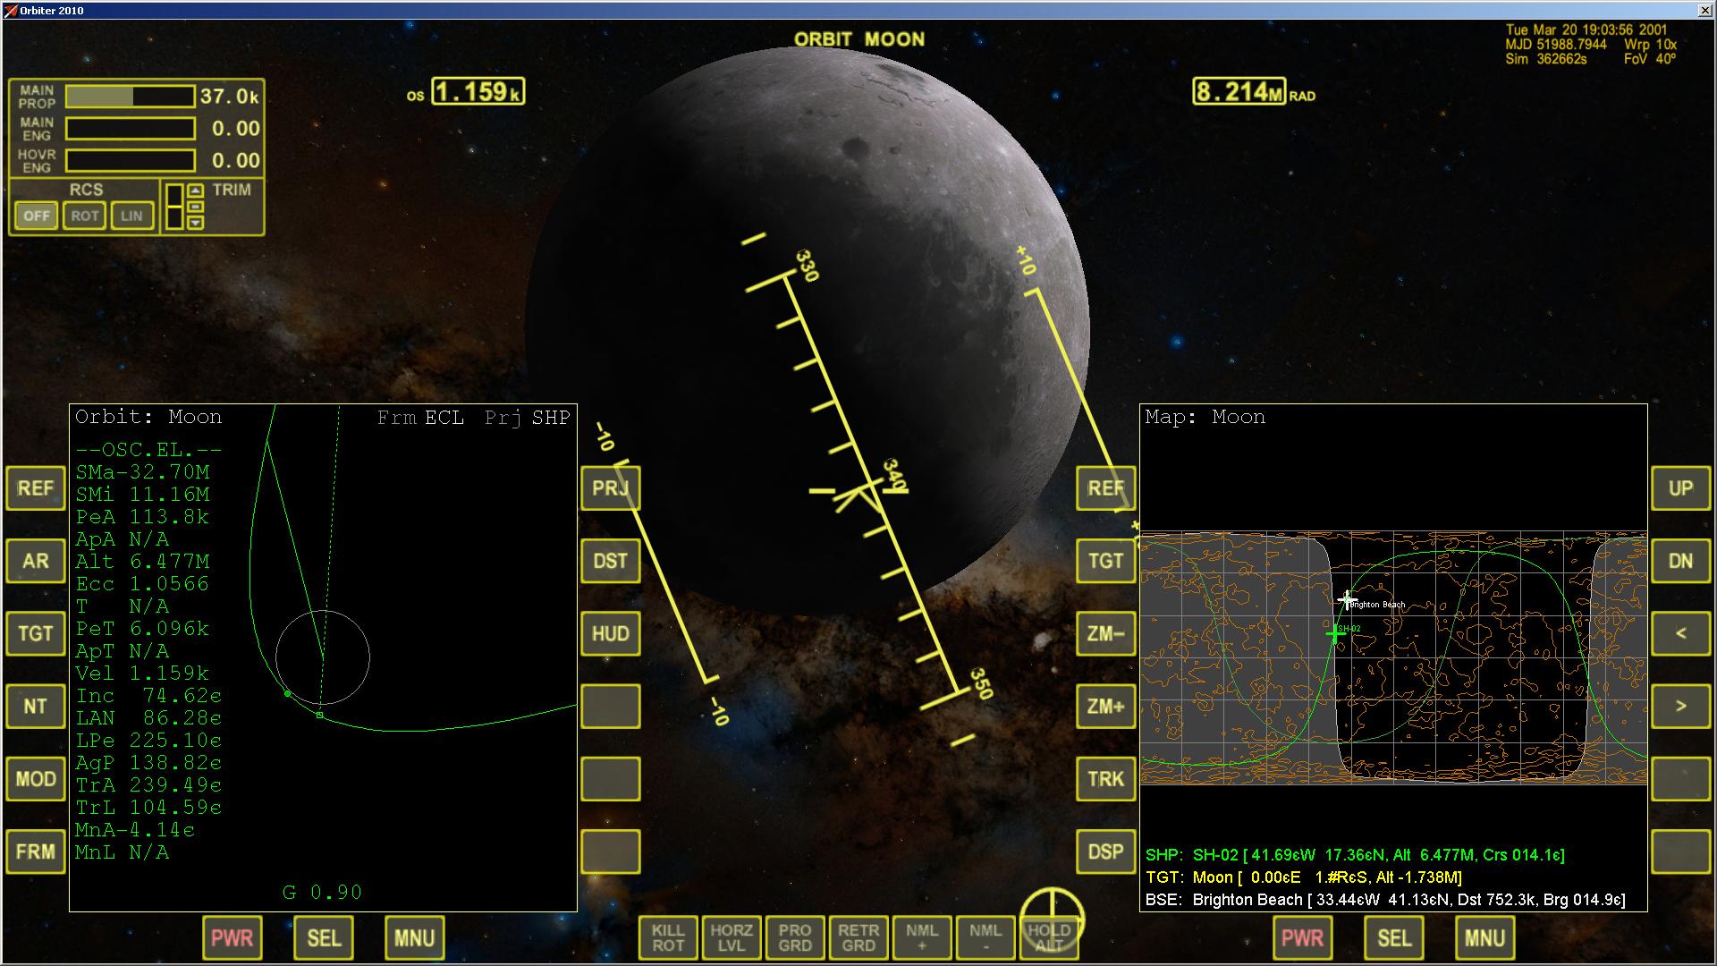
Task: Click the orbital speed readout 1.159k
Action: coord(478,91)
